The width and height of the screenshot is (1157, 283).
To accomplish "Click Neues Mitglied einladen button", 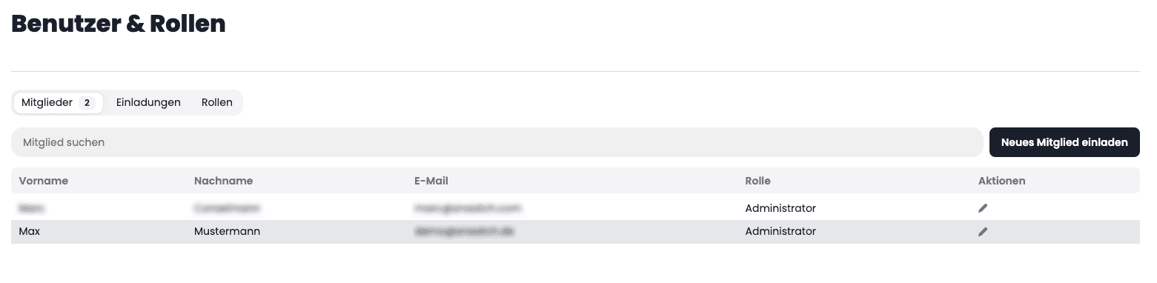I will click(1064, 142).
